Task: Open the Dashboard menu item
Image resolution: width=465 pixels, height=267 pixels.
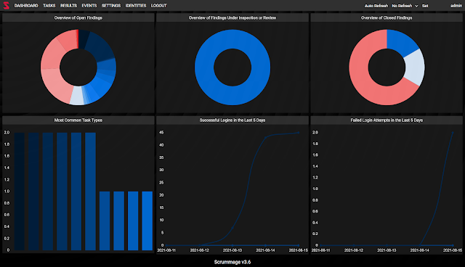Action: tap(26, 6)
